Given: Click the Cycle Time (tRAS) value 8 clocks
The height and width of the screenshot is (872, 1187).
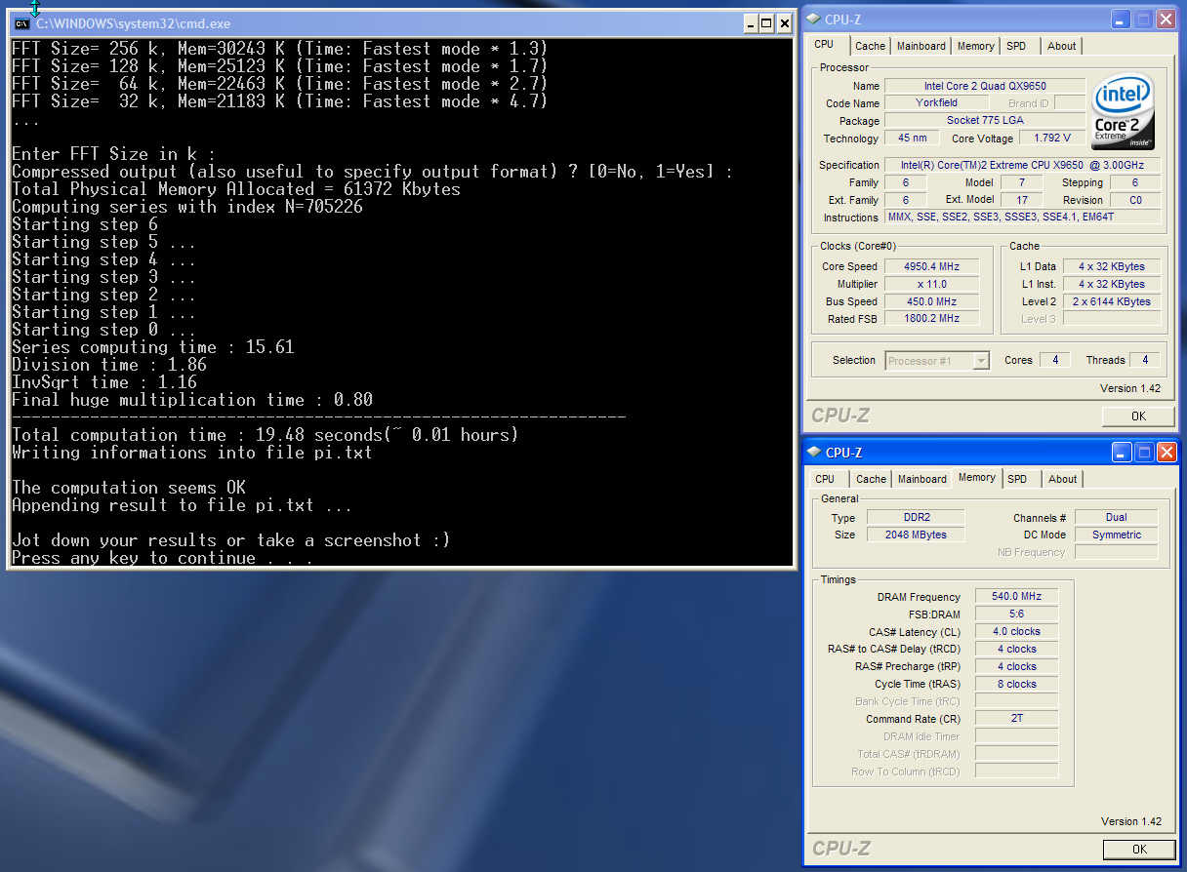Looking at the screenshot, I should [x=1016, y=684].
